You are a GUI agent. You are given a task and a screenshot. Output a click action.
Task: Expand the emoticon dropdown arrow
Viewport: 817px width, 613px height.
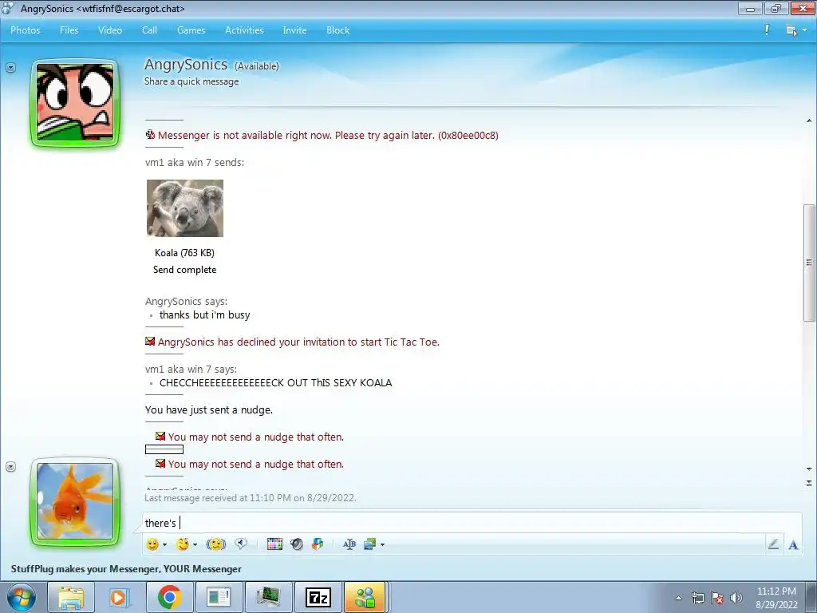[x=164, y=544]
